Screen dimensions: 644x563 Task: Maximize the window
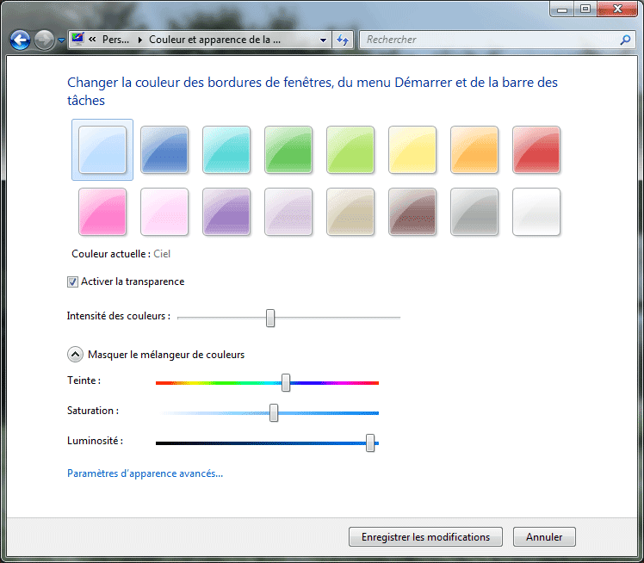[585, 9]
